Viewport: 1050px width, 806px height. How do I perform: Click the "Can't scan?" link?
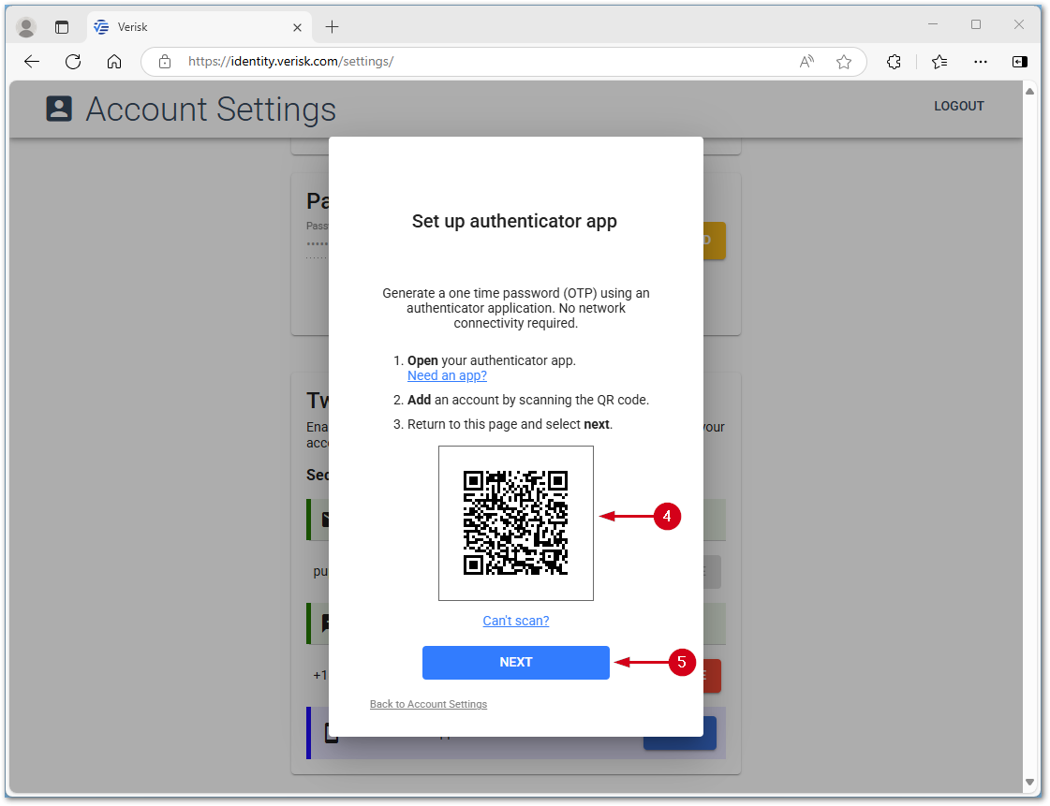tap(515, 621)
